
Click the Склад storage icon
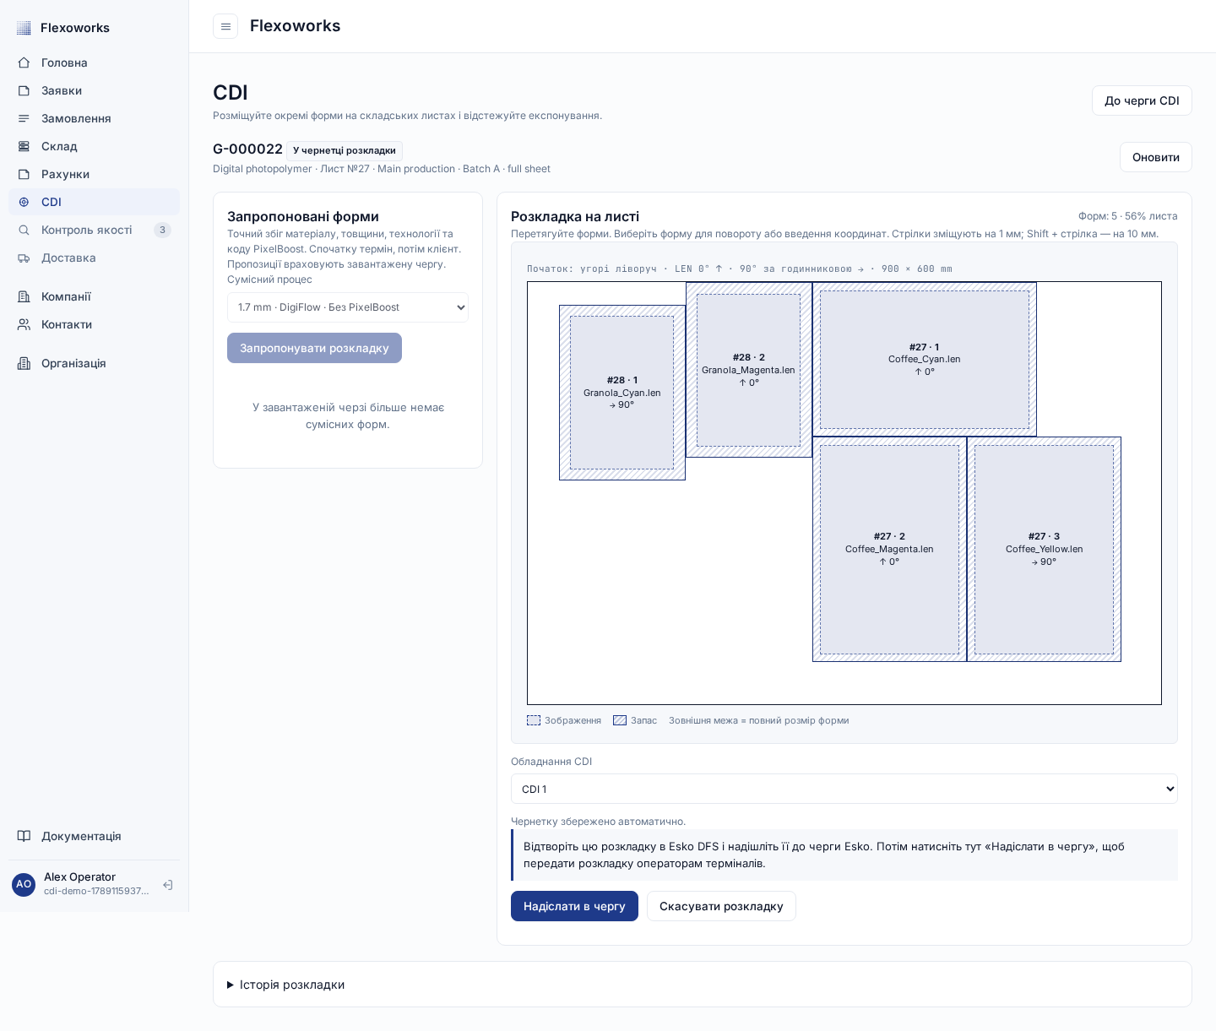[24, 146]
